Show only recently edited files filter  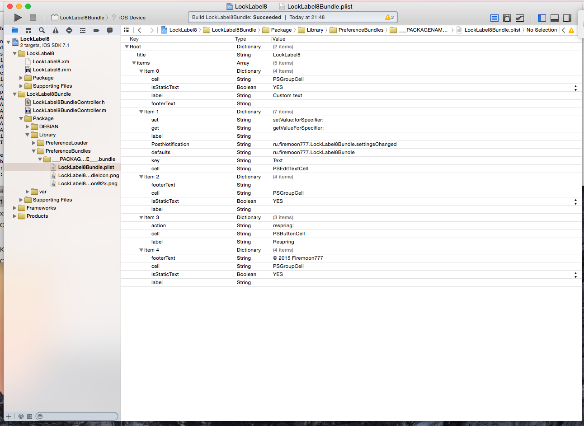pos(21,416)
